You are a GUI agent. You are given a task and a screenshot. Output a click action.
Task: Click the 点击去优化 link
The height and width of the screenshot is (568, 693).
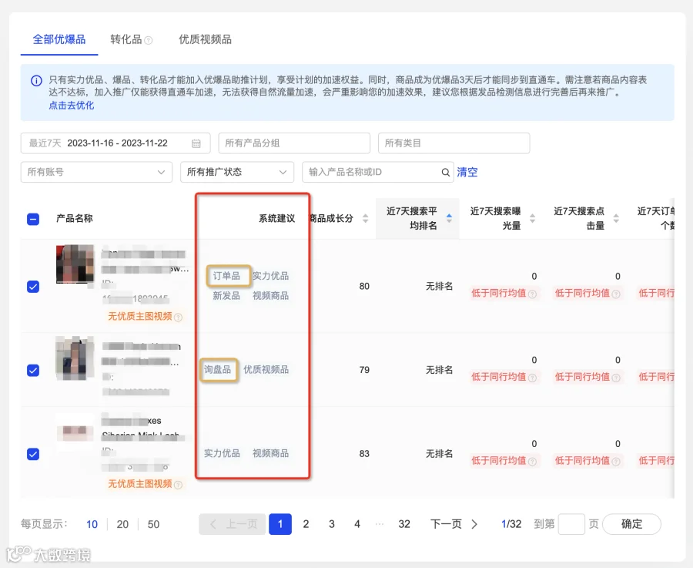tap(71, 106)
